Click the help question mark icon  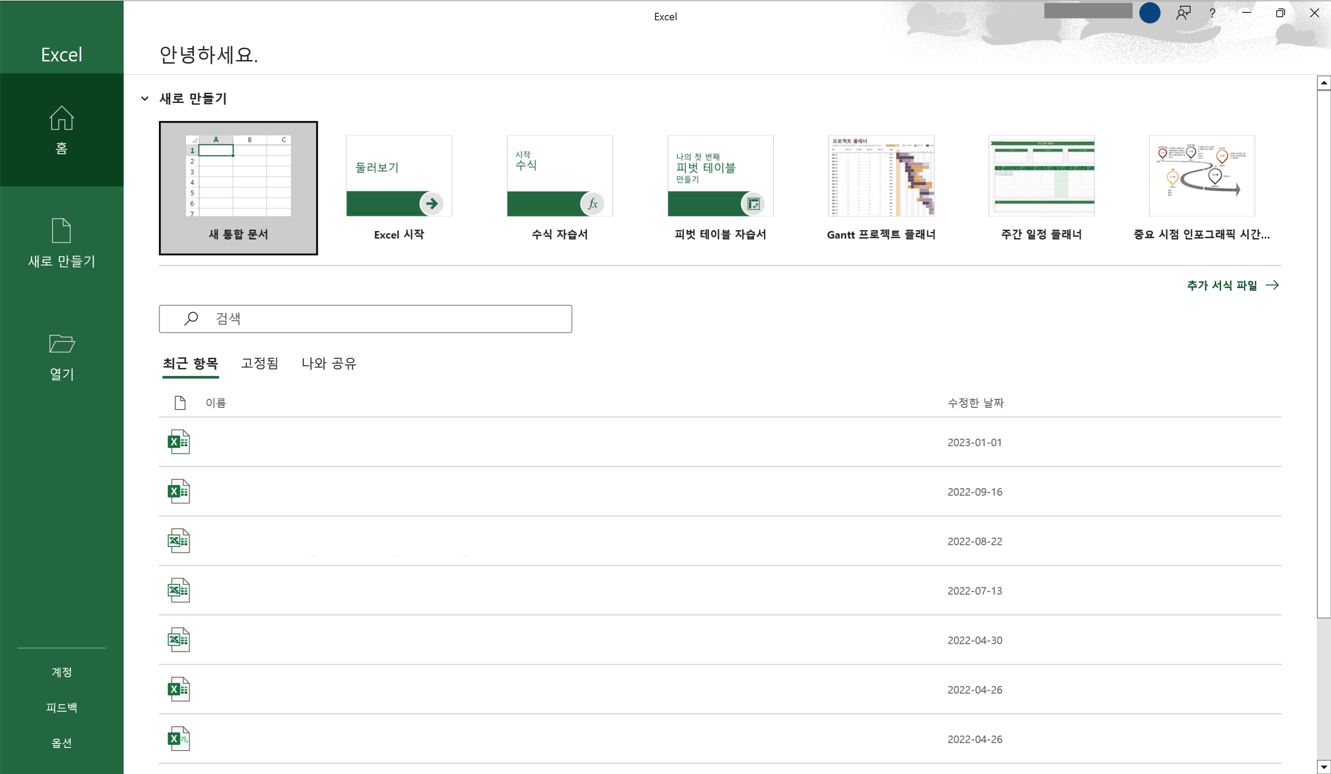click(1213, 13)
